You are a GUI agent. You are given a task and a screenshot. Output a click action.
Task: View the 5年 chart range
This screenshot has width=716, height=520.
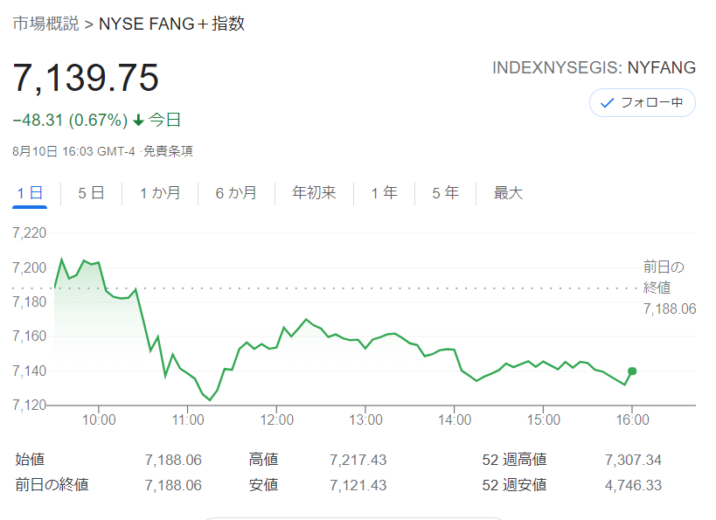point(445,193)
